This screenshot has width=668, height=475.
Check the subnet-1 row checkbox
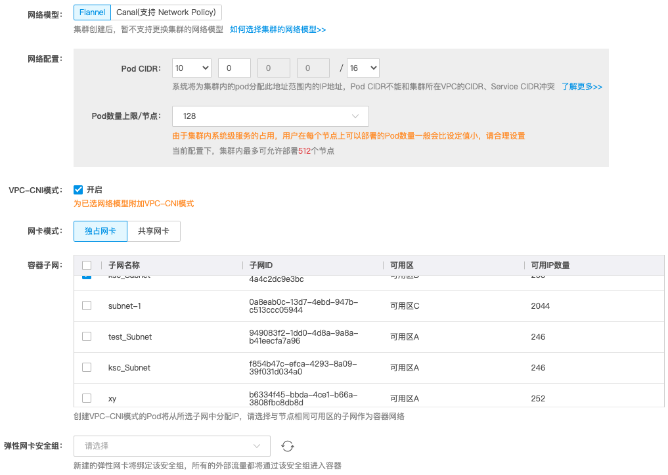point(87,305)
